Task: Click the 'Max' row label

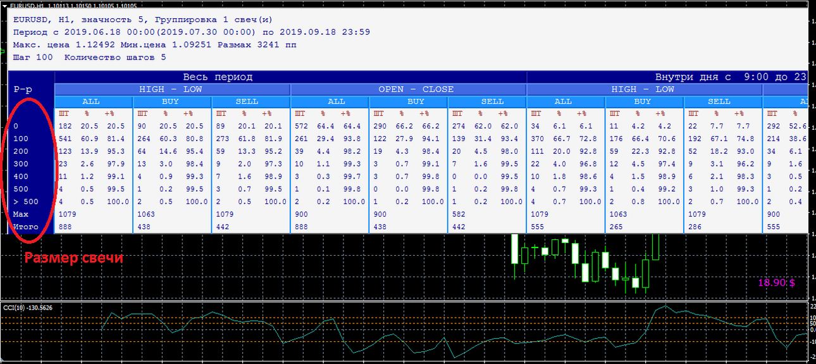Action: coord(21,214)
